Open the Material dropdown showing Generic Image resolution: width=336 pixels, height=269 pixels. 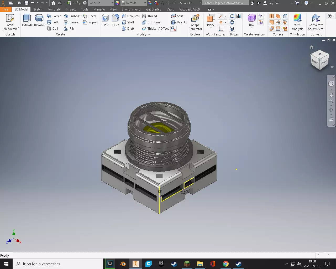pyautogui.click(x=101, y=3)
